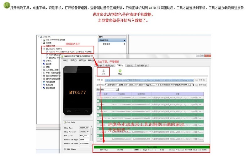Click the 名字 column header
Screen dimensions: 251x163
click(106, 94)
